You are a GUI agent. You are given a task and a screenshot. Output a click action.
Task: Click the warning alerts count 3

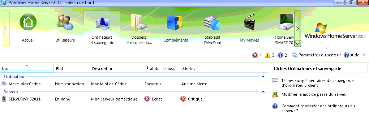273,55
